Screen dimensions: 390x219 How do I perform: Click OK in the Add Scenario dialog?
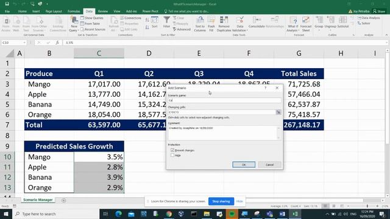tap(244, 165)
